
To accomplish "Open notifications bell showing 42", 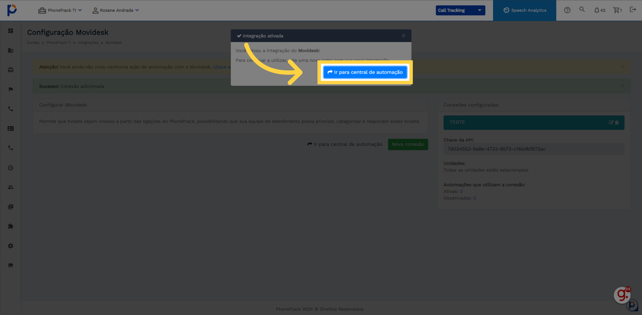I will click(x=600, y=10).
